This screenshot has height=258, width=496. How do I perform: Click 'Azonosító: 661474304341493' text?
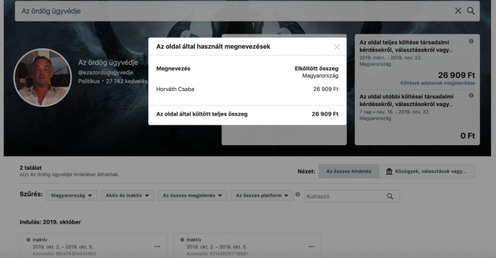click(x=64, y=254)
